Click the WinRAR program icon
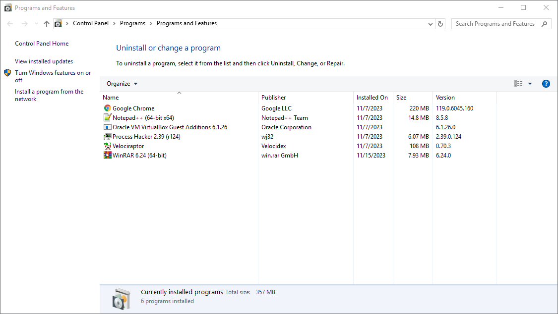558x314 pixels. (x=107, y=155)
